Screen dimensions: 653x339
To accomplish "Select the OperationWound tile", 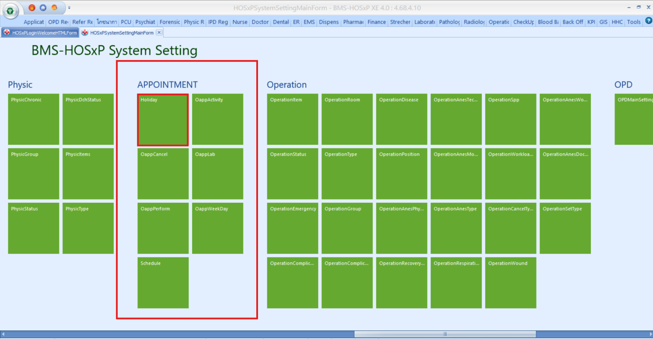I will [x=511, y=283].
